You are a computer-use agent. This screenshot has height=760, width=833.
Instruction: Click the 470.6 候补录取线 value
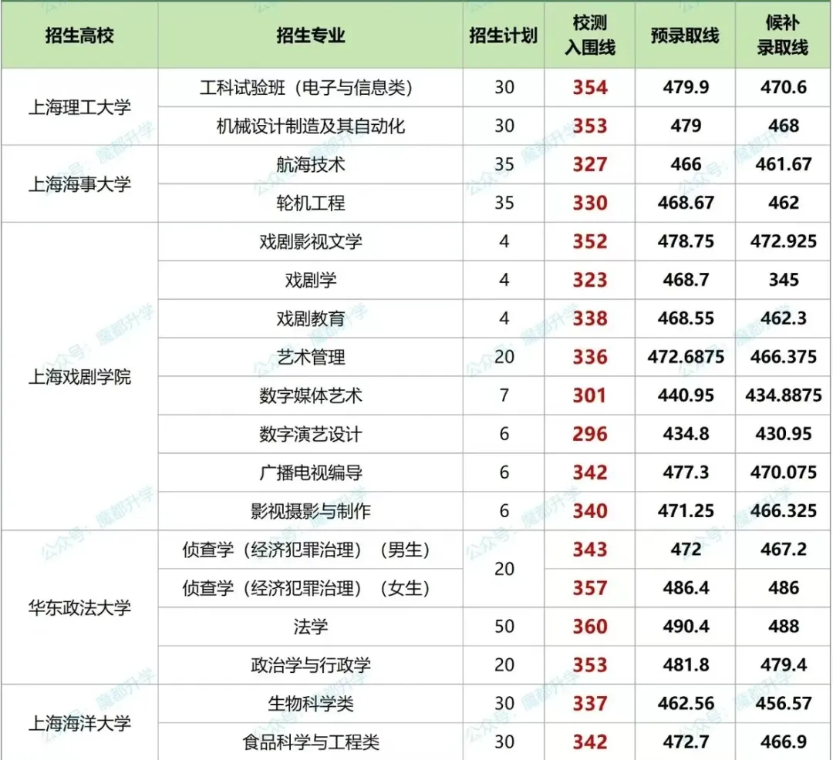tap(783, 88)
